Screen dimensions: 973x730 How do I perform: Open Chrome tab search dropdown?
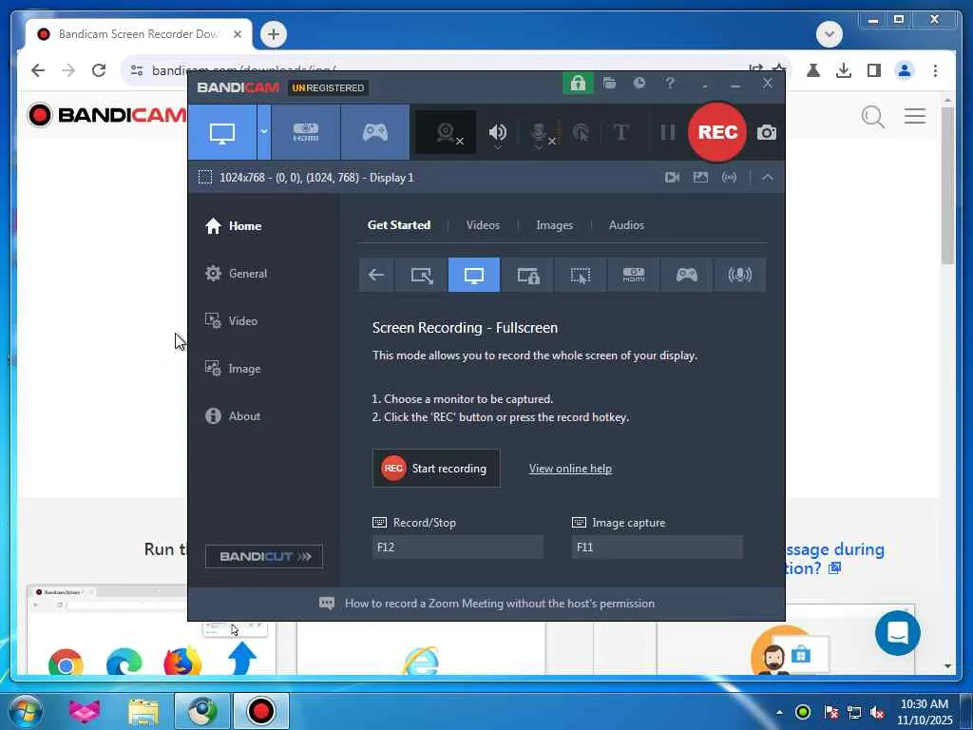830,34
